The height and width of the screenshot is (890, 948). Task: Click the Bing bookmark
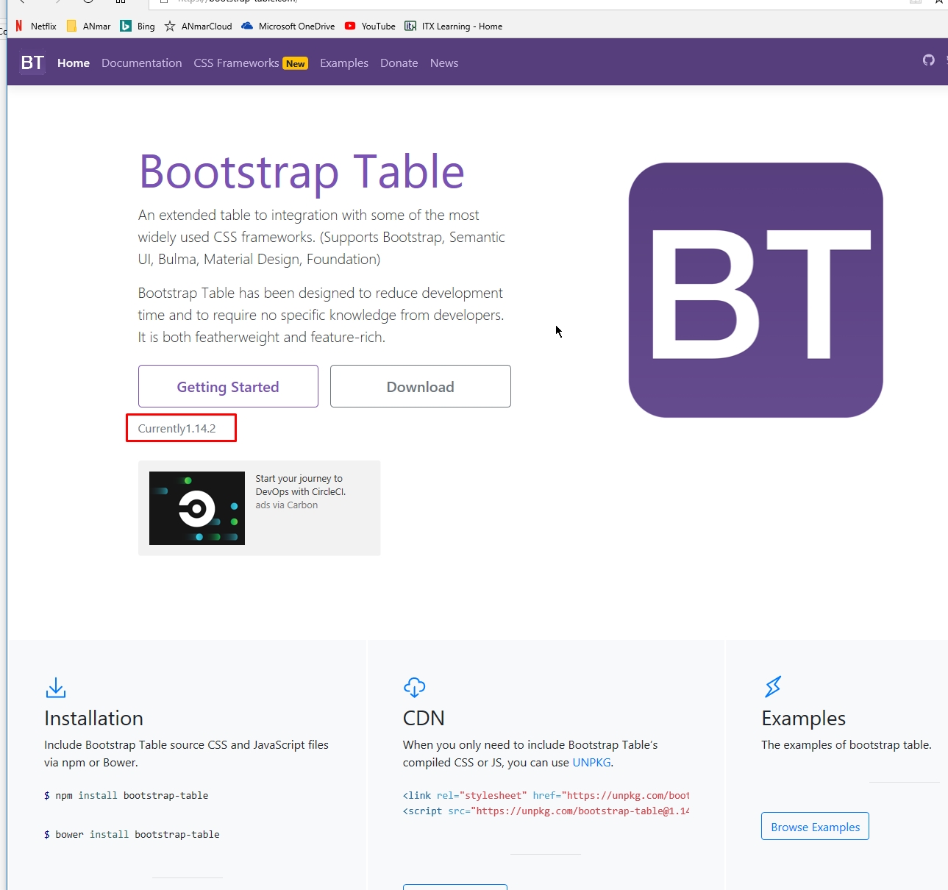point(138,26)
